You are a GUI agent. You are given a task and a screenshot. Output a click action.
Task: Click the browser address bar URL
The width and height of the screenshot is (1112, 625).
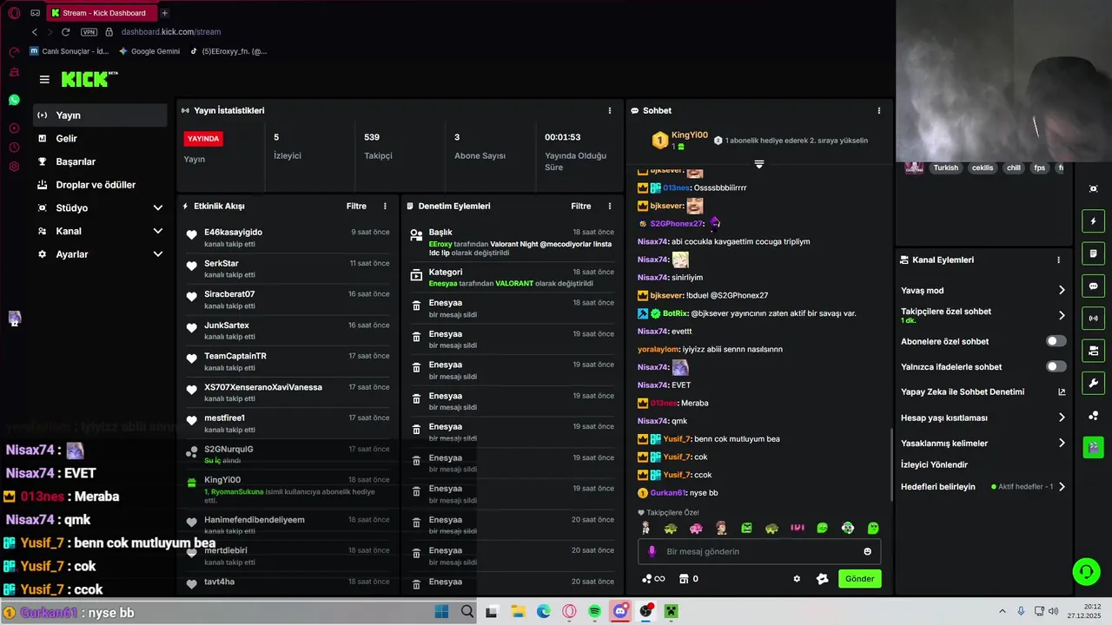click(171, 32)
